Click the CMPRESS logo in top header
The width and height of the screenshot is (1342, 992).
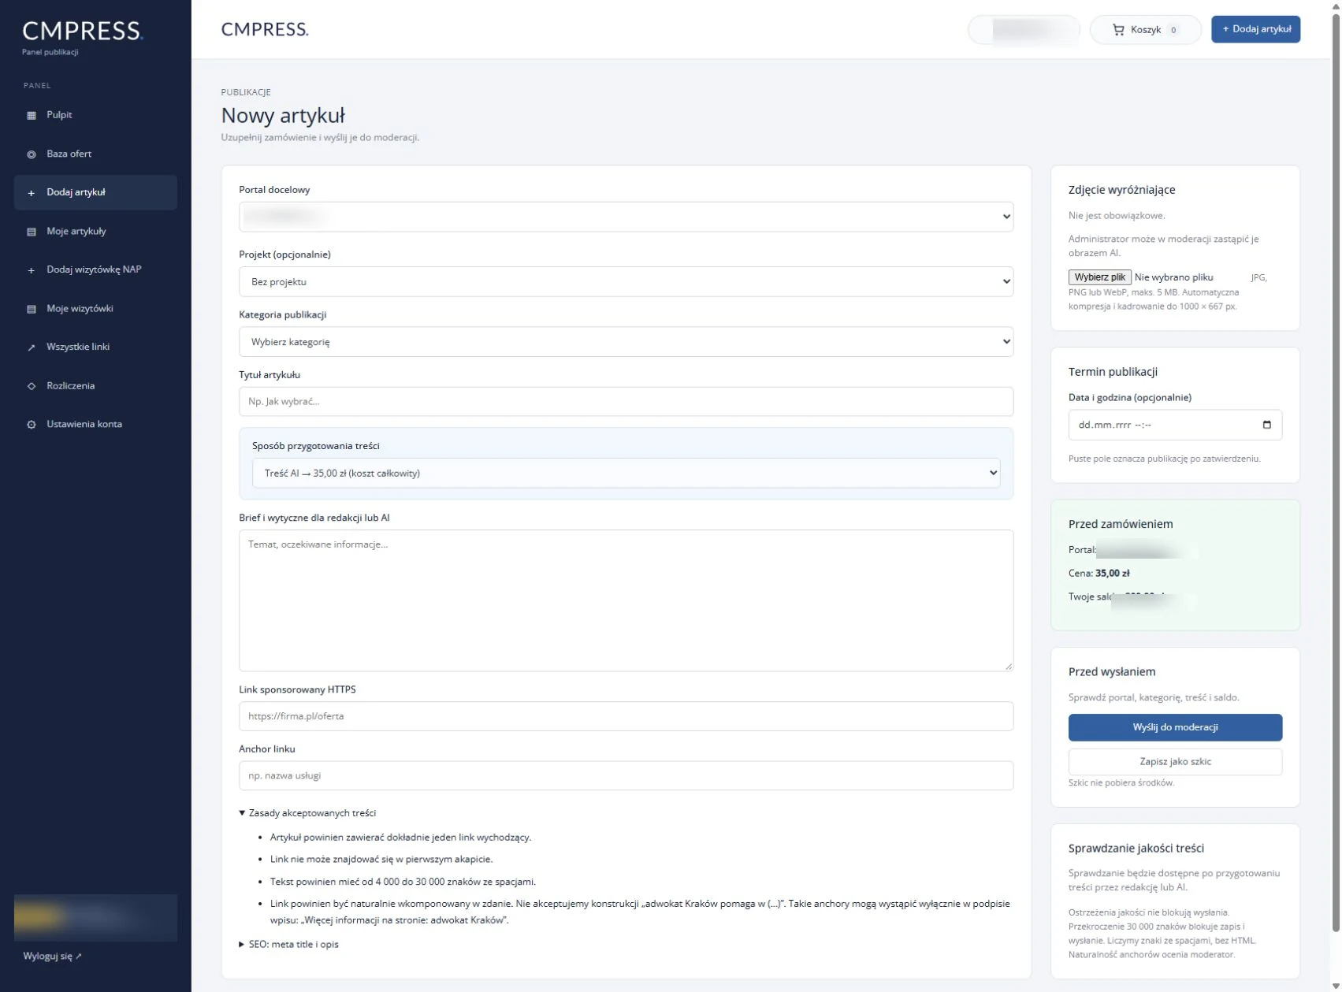265,29
